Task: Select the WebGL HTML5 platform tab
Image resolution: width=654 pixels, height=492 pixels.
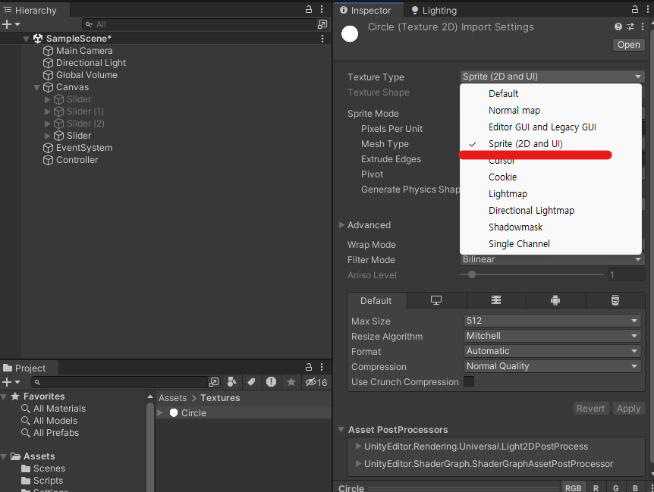Action: pos(615,300)
